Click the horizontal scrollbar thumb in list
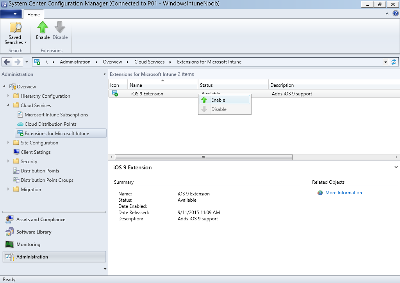400x283 pixels. click(204, 157)
